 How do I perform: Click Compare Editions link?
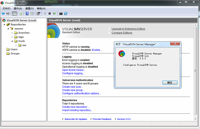point(122,33)
